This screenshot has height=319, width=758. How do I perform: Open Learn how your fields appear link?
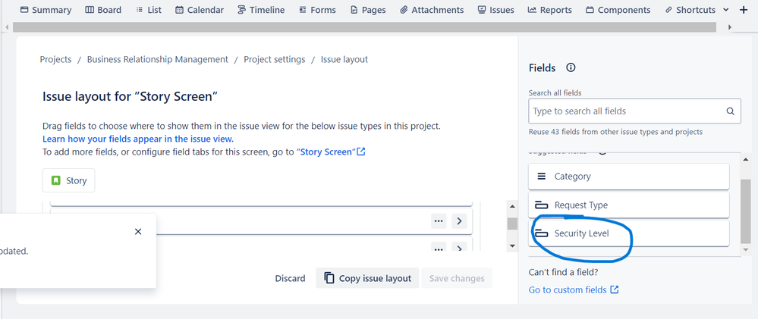[138, 139]
